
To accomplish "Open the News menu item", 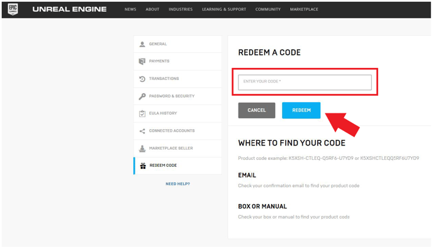I will tap(130, 9).
